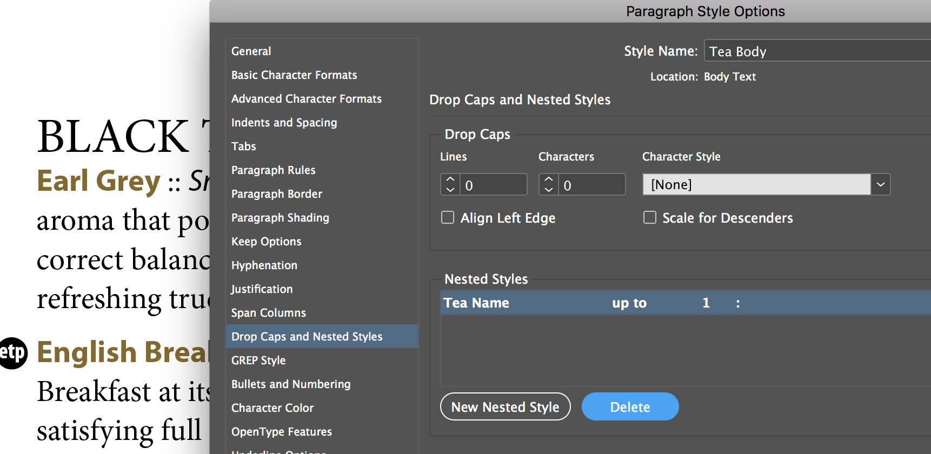The image size is (931, 454).
Task: Enable Align Left Edge checkbox
Action: click(448, 217)
